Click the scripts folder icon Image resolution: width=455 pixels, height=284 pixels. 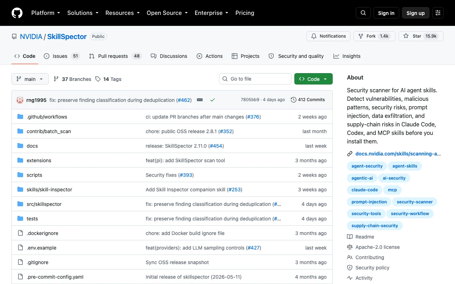[x=20, y=175]
